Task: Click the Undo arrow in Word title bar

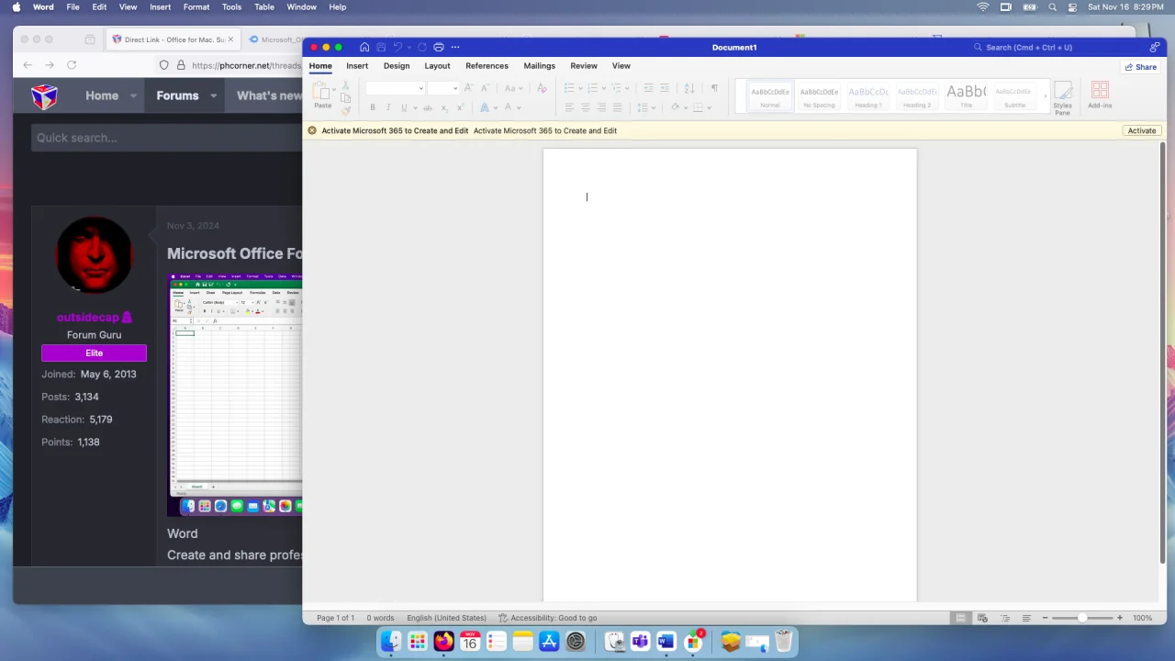Action: 398,47
